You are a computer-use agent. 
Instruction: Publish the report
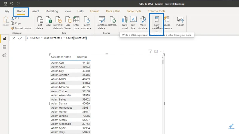coord(180,21)
